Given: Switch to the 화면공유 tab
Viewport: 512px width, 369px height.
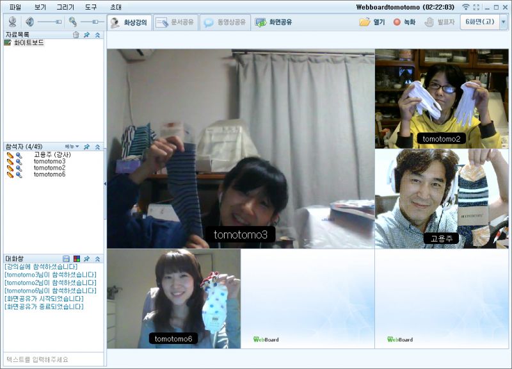Looking at the screenshot, I should tap(273, 22).
